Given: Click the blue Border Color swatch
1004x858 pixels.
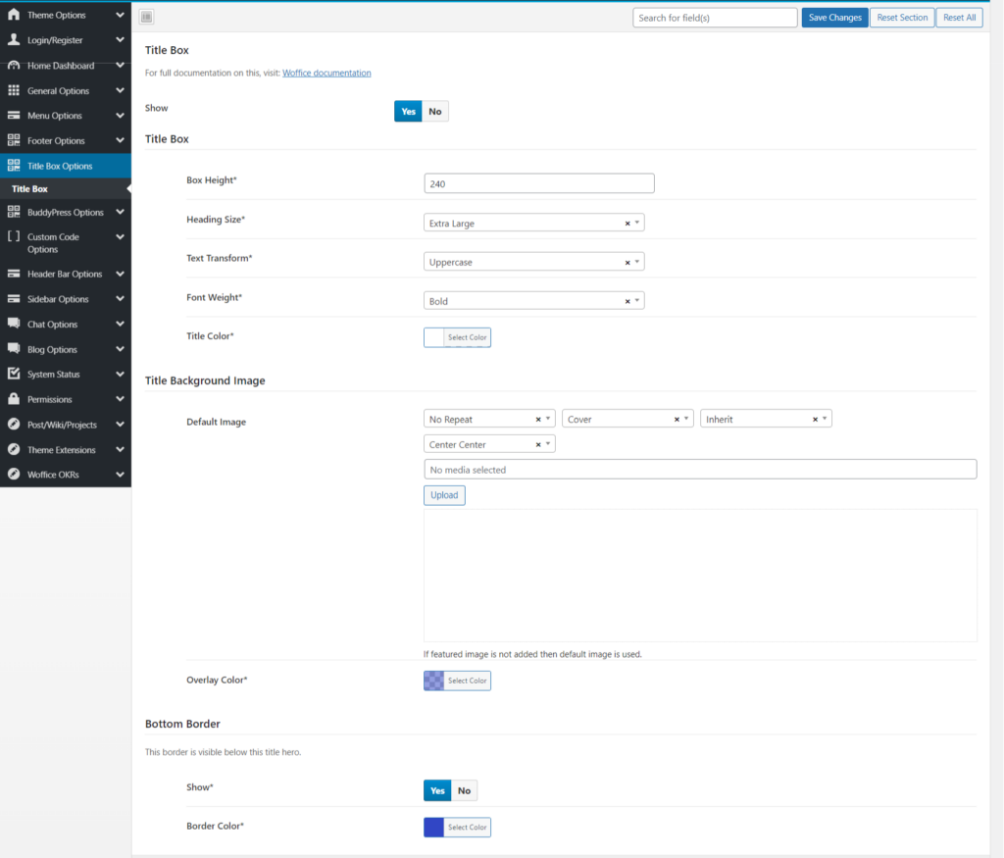Looking at the screenshot, I should tap(433, 828).
